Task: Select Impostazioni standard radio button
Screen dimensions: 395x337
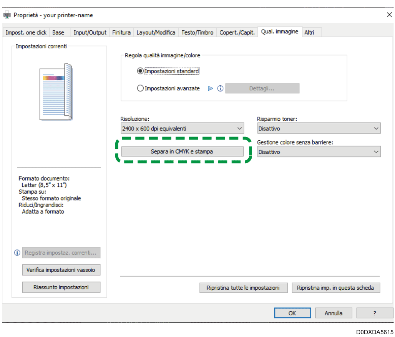Action: (x=140, y=71)
